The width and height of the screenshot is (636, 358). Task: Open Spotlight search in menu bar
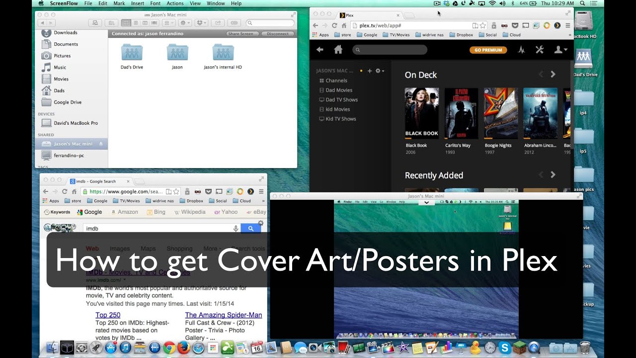click(582, 3)
